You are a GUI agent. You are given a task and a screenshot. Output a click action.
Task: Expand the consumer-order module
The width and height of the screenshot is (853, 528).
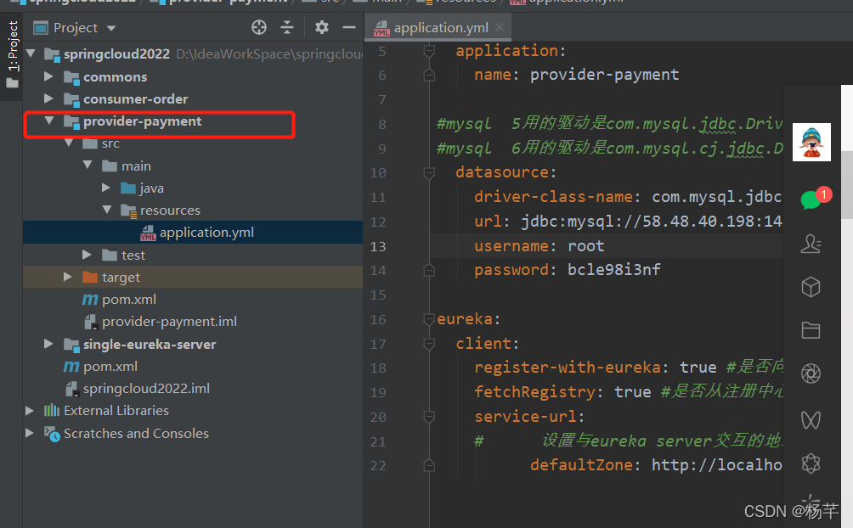click(x=48, y=98)
